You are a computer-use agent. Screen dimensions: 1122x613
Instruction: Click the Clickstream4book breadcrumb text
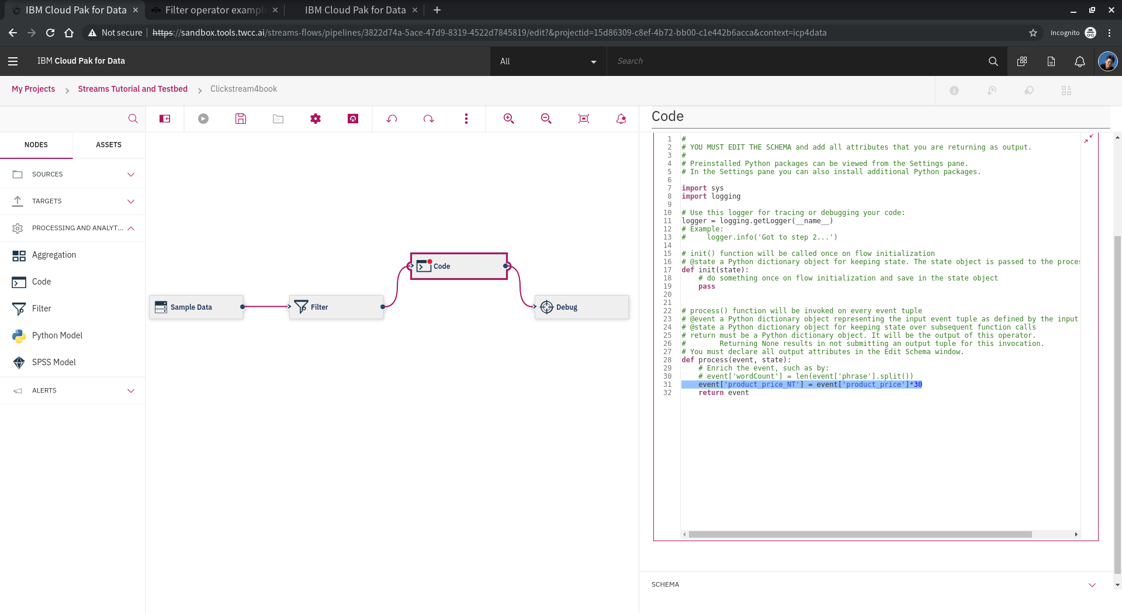[x=244, y=89]
